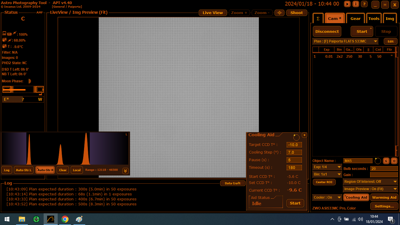Open the green circular taskbar app
This screenshot has height=225, width=400.
pos(36,219)
